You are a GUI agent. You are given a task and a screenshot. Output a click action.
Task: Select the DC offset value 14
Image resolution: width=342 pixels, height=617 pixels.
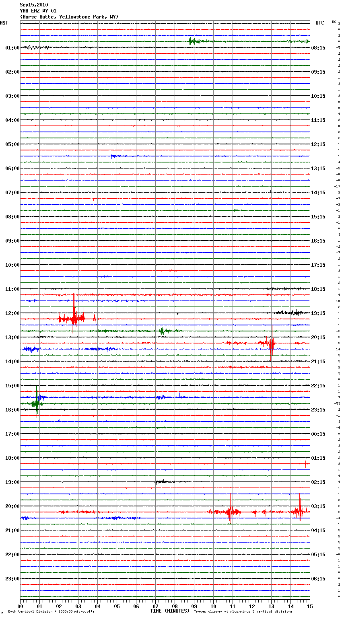click(x=338, y=349)
